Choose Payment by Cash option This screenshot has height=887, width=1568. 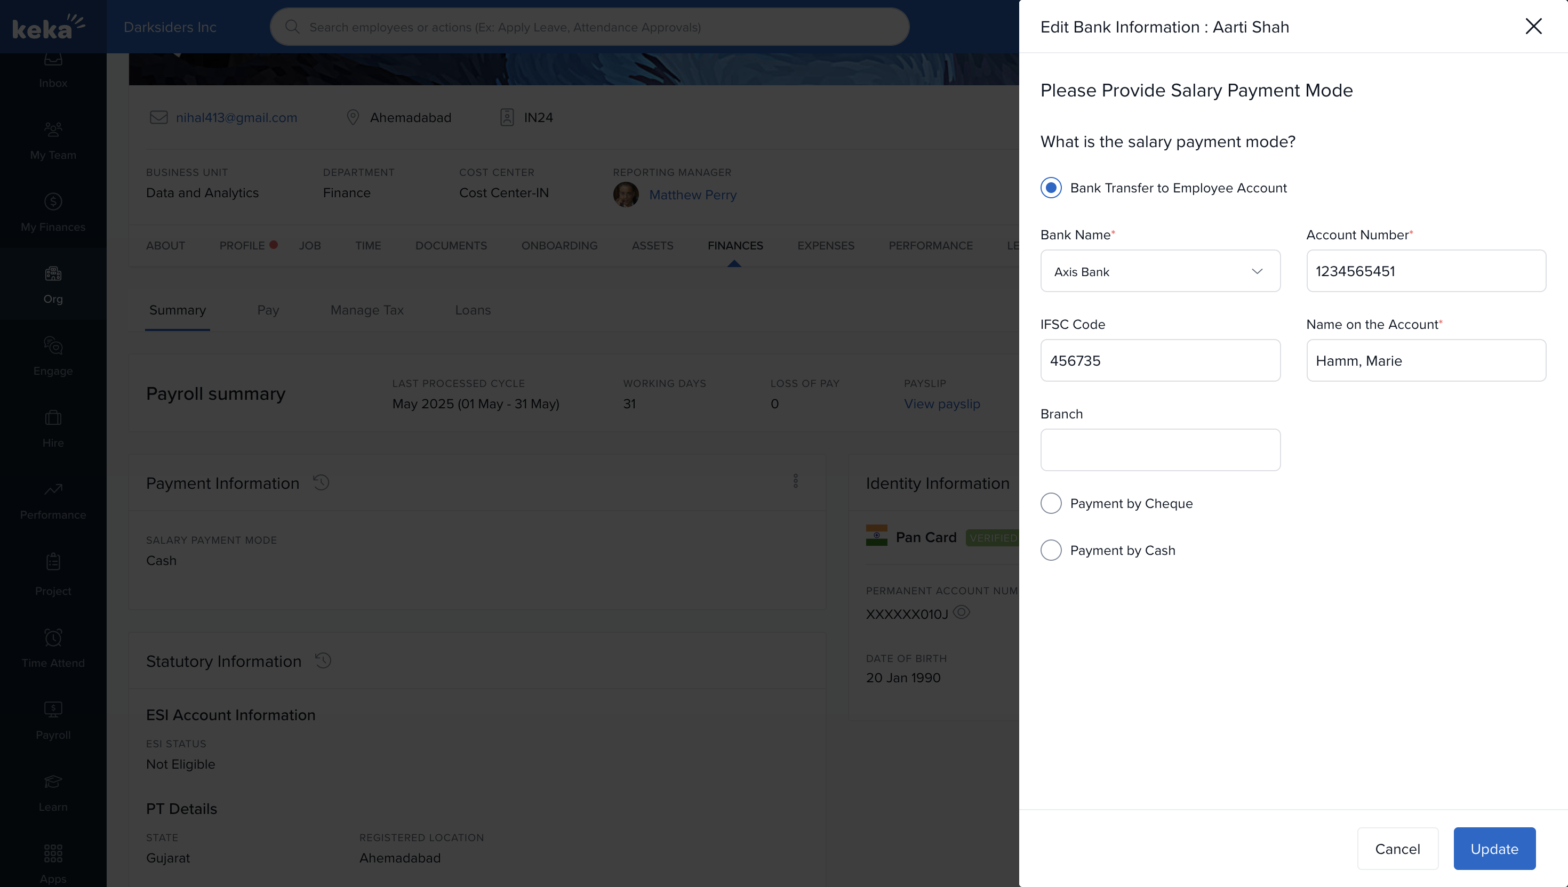tap(1051, 550)
